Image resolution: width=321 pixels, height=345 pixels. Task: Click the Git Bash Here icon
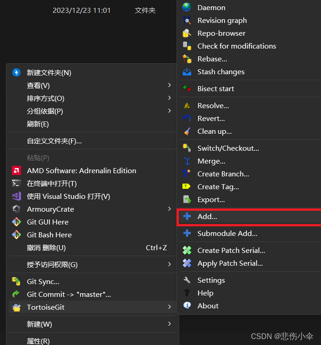[16, 235]
